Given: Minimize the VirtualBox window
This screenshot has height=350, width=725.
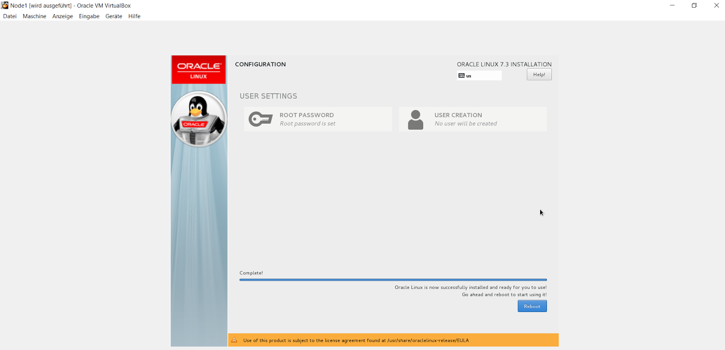Looking at the screenshot, I should (672, 5).
